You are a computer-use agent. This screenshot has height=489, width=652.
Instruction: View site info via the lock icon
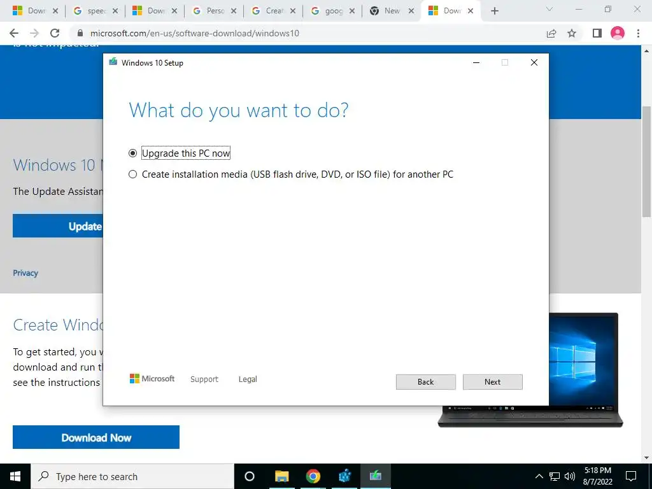(x=80, y=33)
